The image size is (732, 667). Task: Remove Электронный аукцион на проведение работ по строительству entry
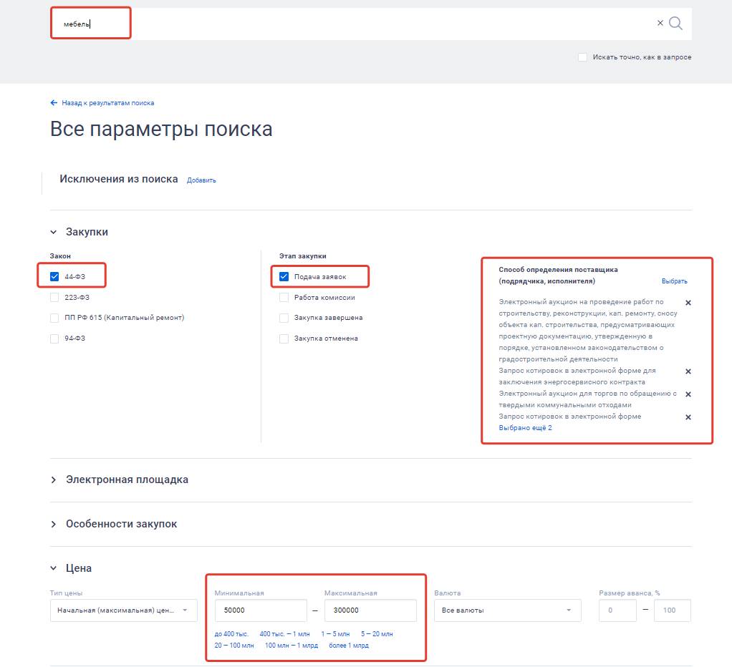[x=688, y=303]
